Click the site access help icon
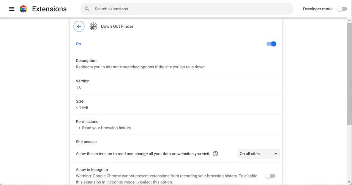This screenshot has width=352, height=185. [215, 154]
